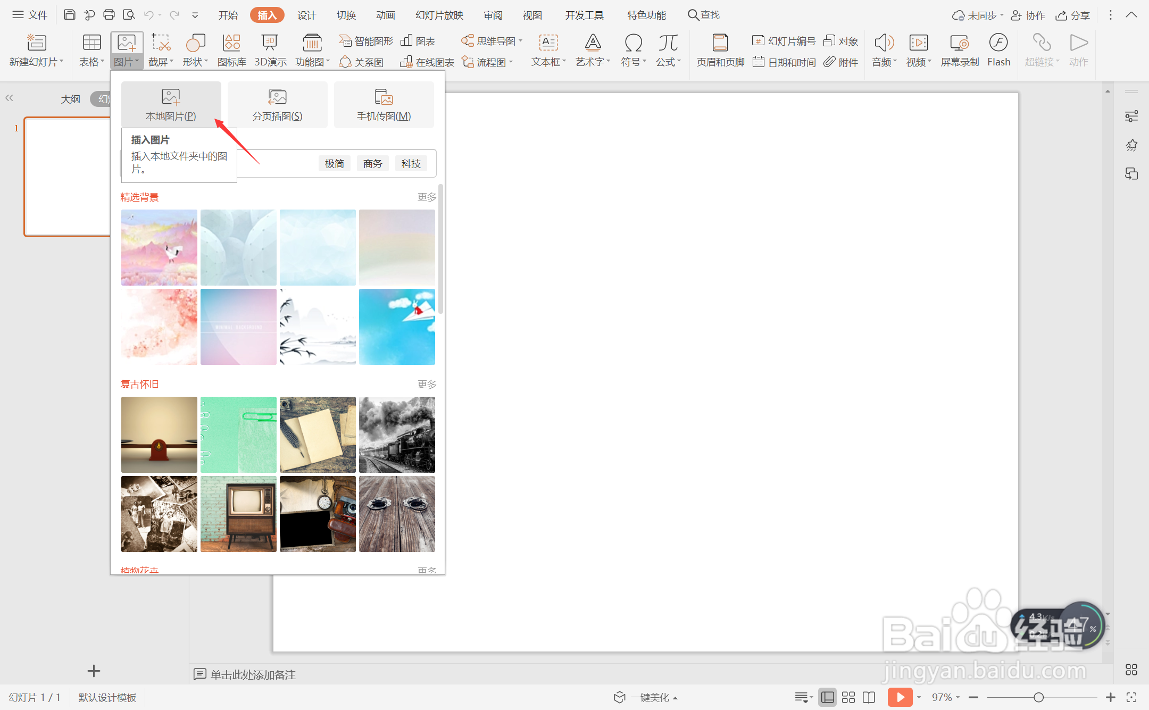This screenshot has width=1149, height=710.
Task: Start slideshow with orange play button
Action: pos(900,697)
